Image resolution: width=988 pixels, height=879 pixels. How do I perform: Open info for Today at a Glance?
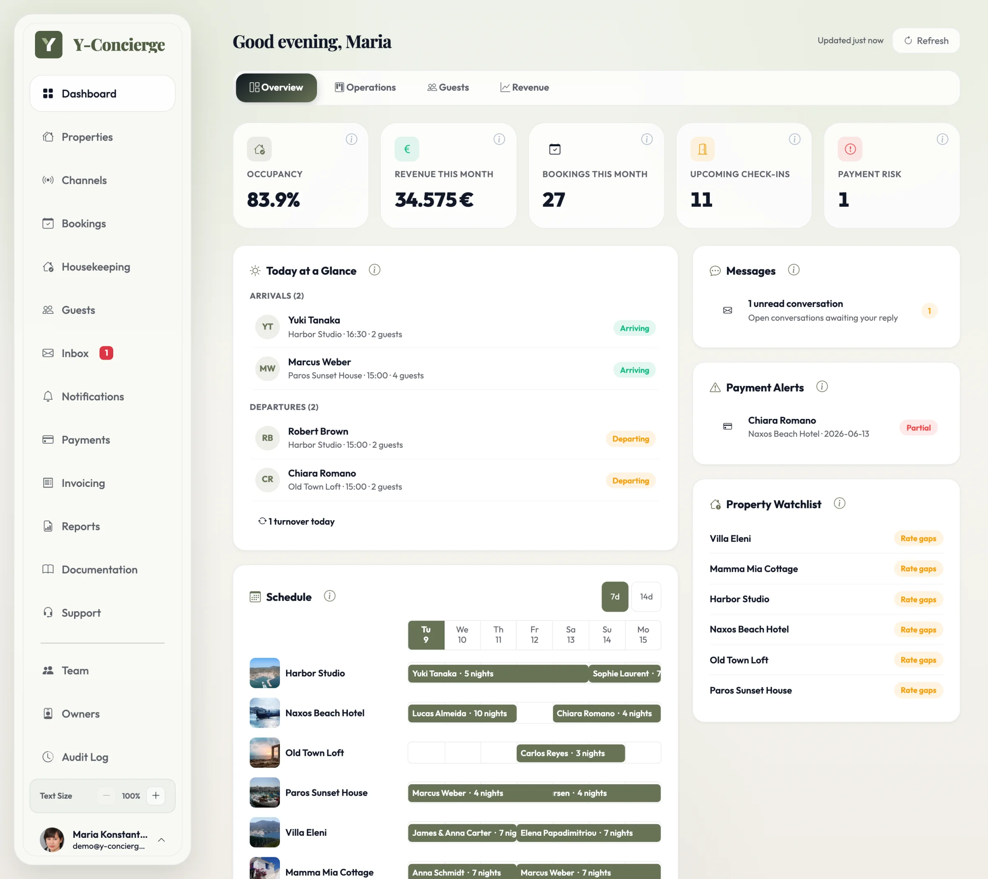[x=375, y=270]
